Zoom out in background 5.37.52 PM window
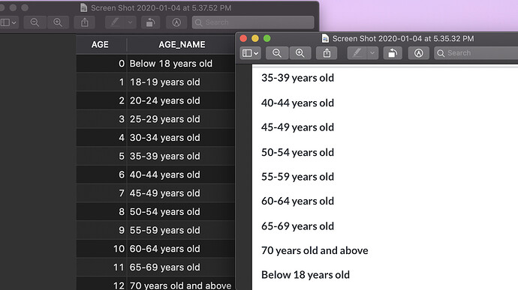This screenshot has height=290, width=518. tap(35, 22)
